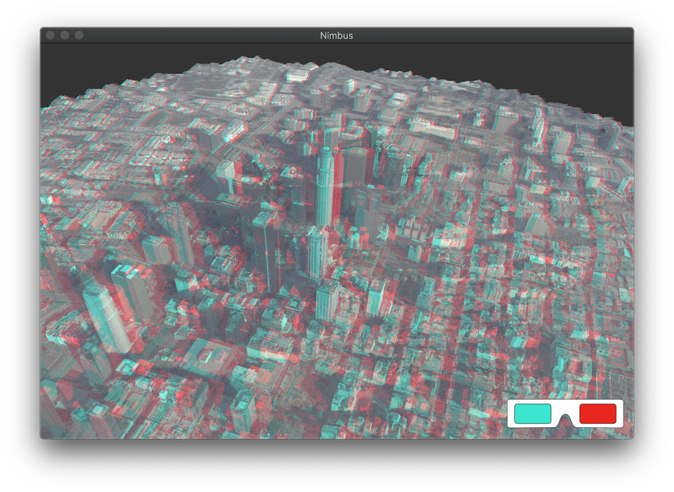
Task: Click the center of the title bar
Action: pyautogui.click(x=337, y=34)
